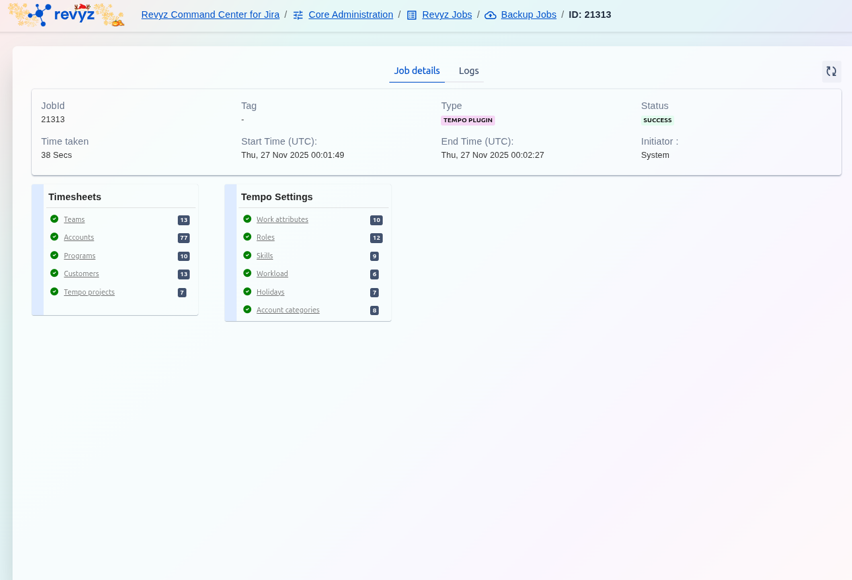
Task: Open the Account categories link
Action: click(288, 310)
